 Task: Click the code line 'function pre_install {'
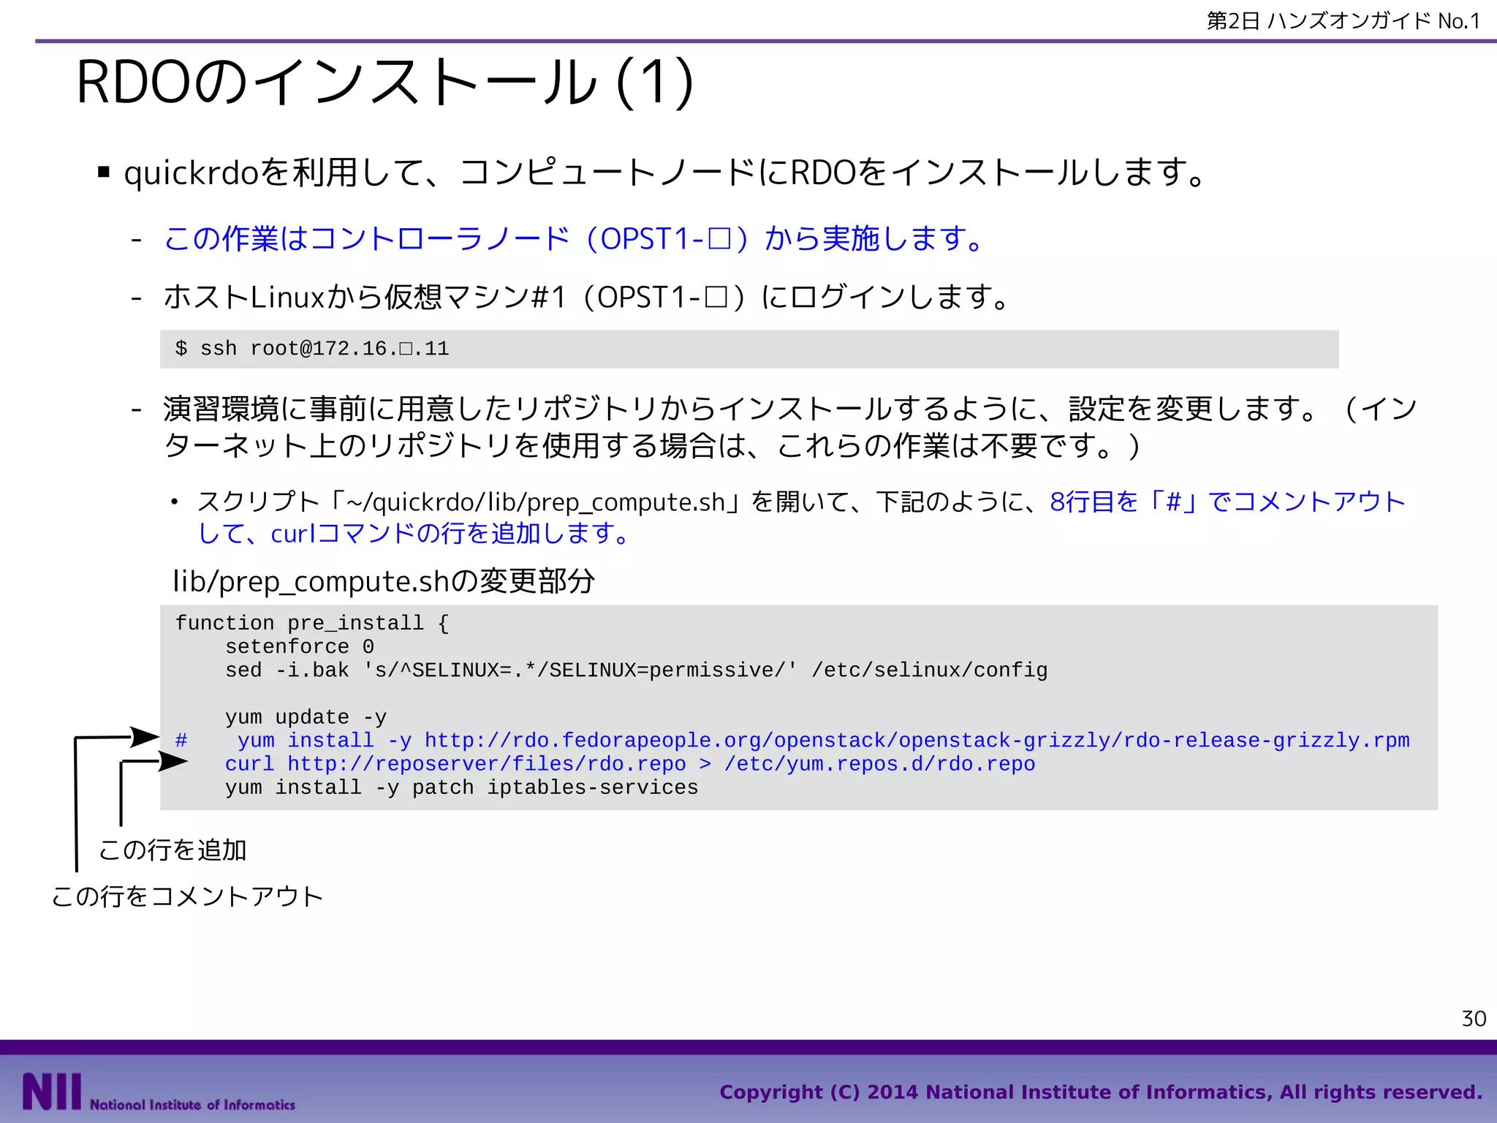click(x=312, y=623)
